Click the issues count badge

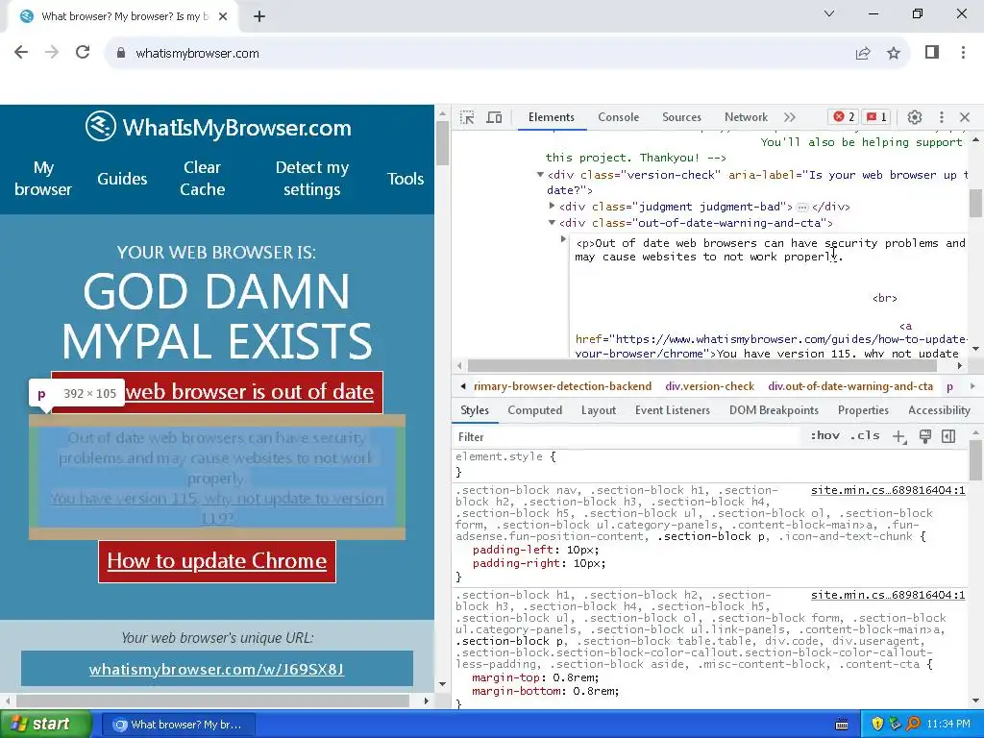(x=877, y=116)
